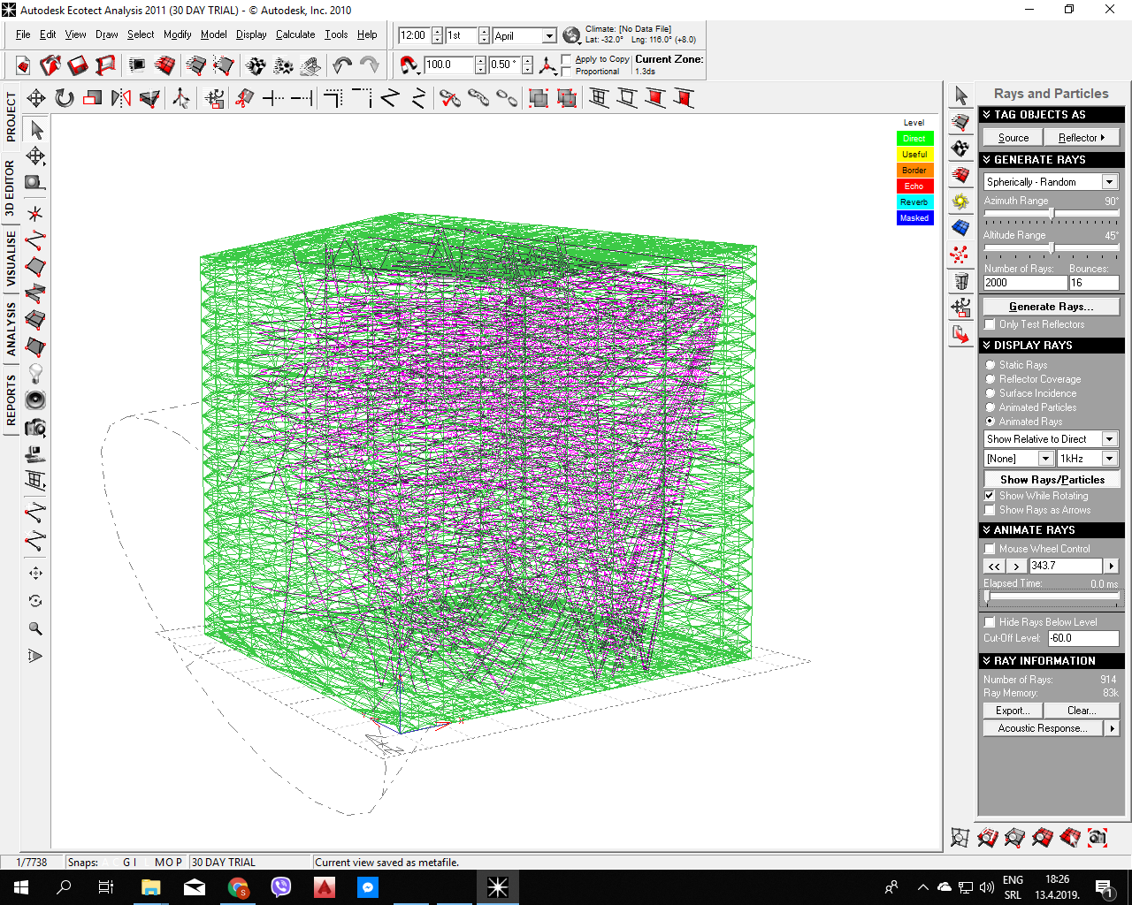Toggle Apply to Copy checkbox
The height and width of the screenshot is (905, 1132).
[x=566, y=59]
